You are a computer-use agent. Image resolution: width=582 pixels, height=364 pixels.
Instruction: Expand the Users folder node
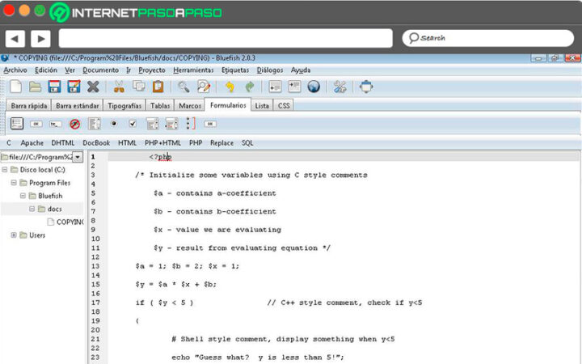click(14, 235)
